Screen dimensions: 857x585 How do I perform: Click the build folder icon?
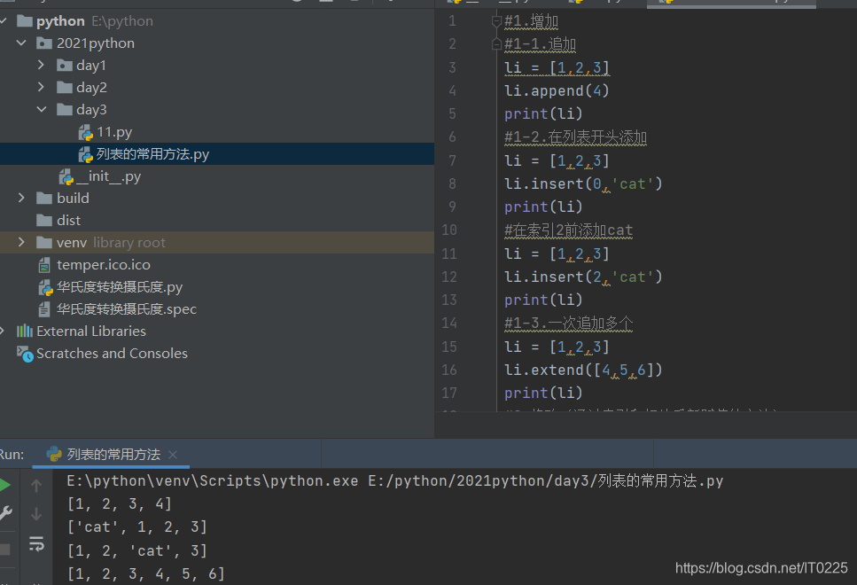coord(44,198)
